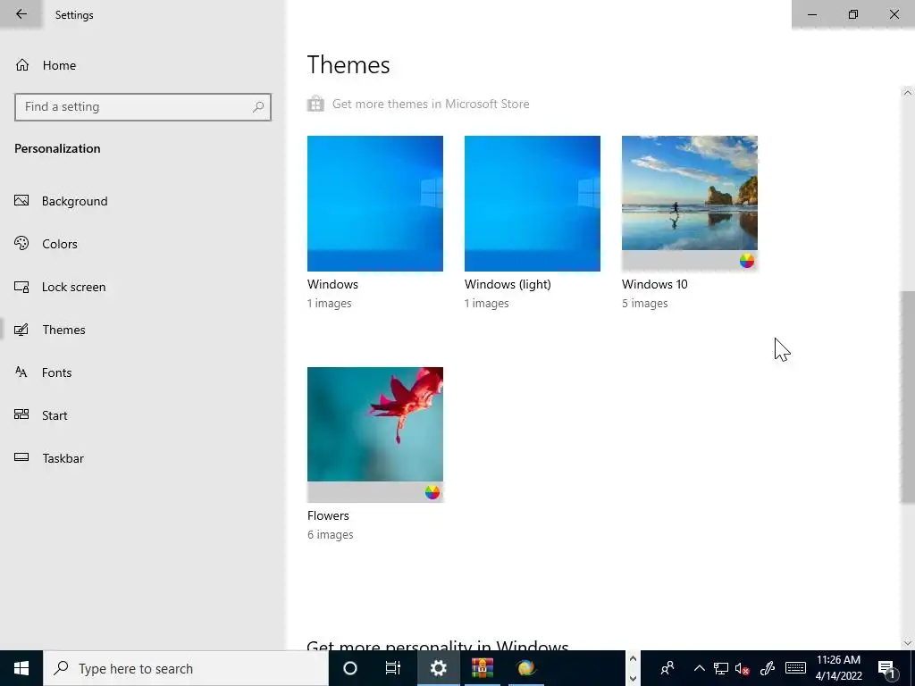Open the Home icon in sidebar
This screenshot has width=915, height=686.
click(22, 64)
